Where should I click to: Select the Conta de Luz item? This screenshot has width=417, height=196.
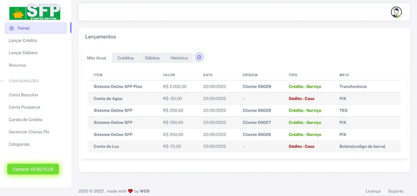pyautogui.click(x=106, y=146)
